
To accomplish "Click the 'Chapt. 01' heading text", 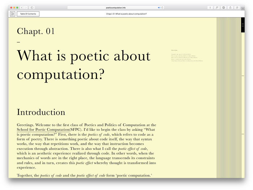I will pyautogui.click(x=36, y=31).
